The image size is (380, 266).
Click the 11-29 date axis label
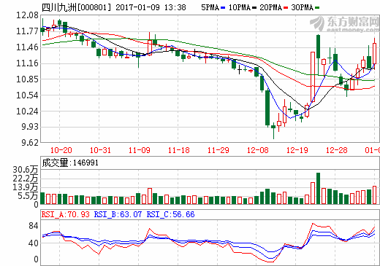[218, 150]
